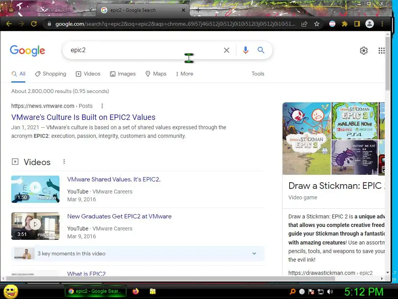Viewport: 398px width, 299px height.
Task: View site info via the lock icon
Action: (x=49, y=24)
